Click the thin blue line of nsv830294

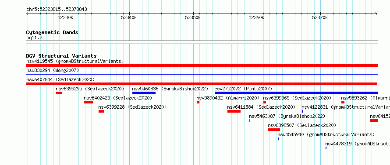pos(202,74)
